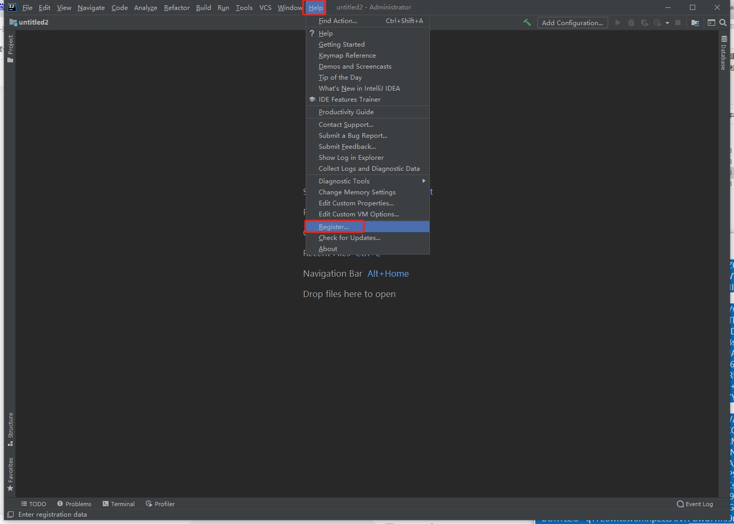The image size is (734, 524).
Task: Open the Database tool window stripe
Action: coord(724,53)
